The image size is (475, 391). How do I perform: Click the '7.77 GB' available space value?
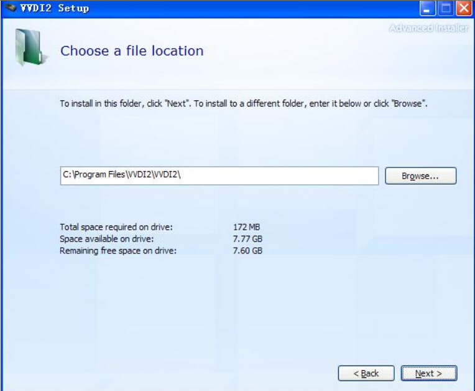247,238
